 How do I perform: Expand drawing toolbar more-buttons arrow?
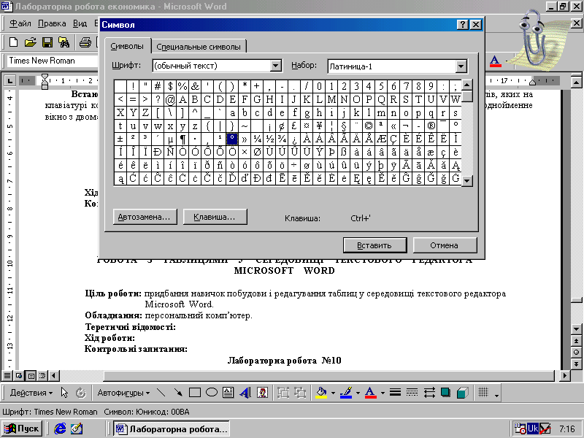click(x=496, y=394)
